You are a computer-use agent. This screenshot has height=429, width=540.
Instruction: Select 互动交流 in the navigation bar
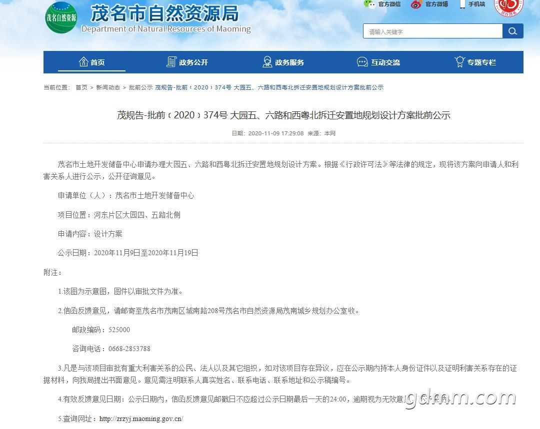379,62
